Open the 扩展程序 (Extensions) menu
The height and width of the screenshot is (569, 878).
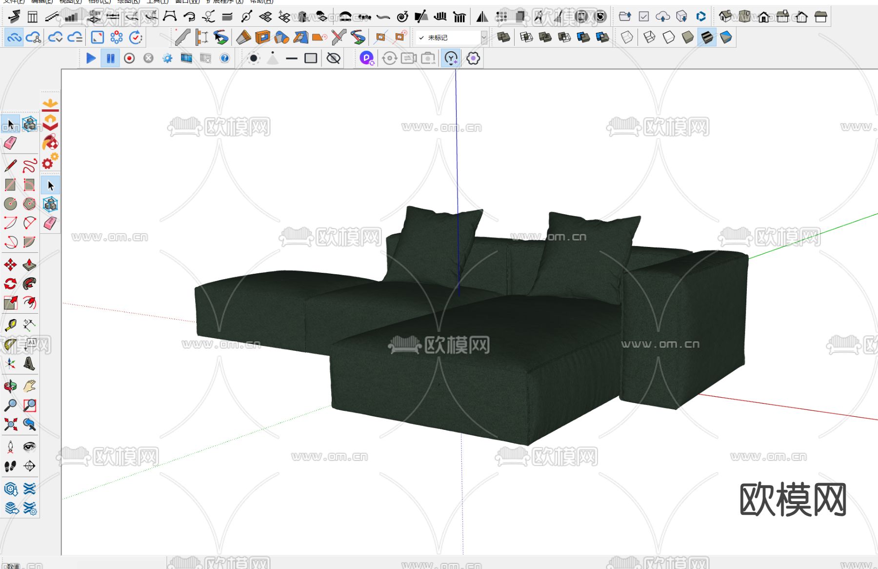[224, 1]
